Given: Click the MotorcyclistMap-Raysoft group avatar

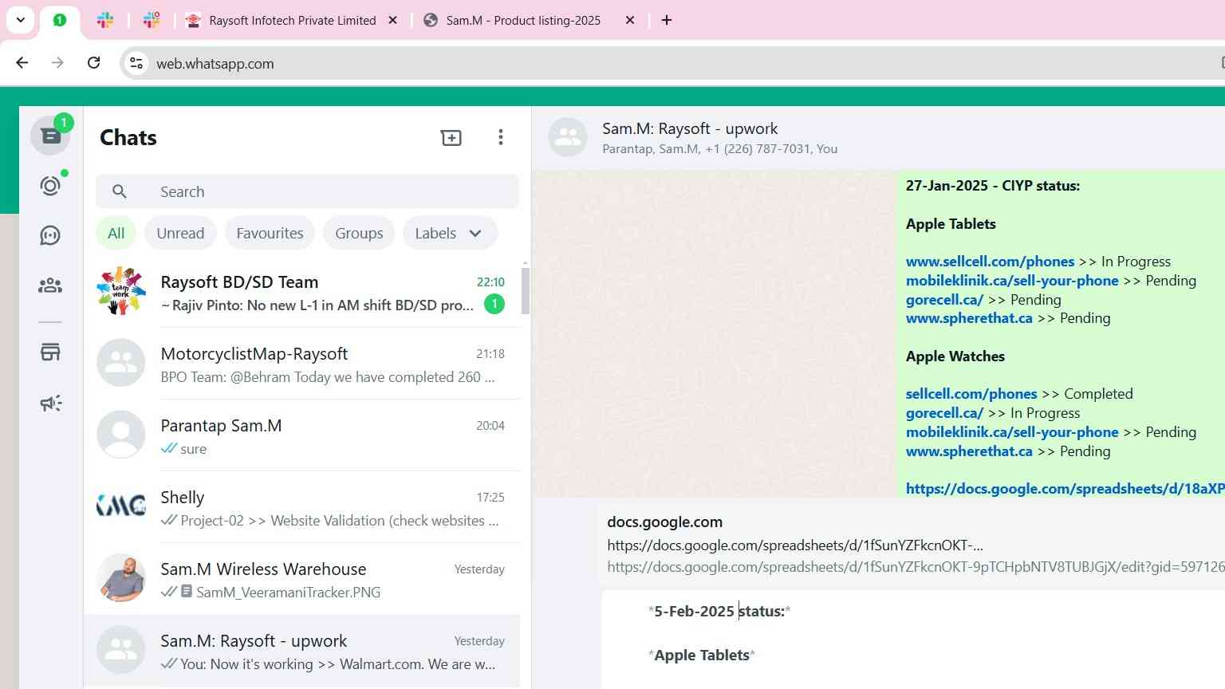Looking at the screenshot, I should point(121,363).
